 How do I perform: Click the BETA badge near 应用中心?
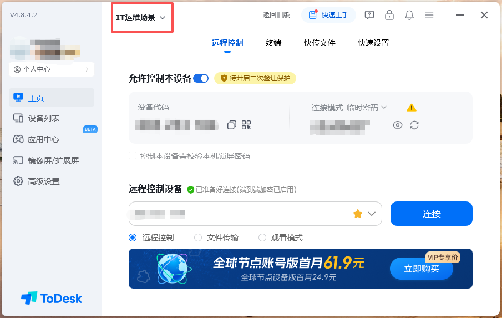[90, 129]
